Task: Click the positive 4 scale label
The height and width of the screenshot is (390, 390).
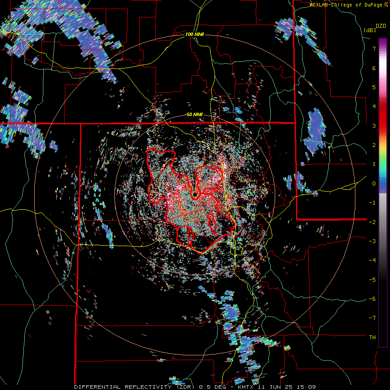Action: (374, 107)
